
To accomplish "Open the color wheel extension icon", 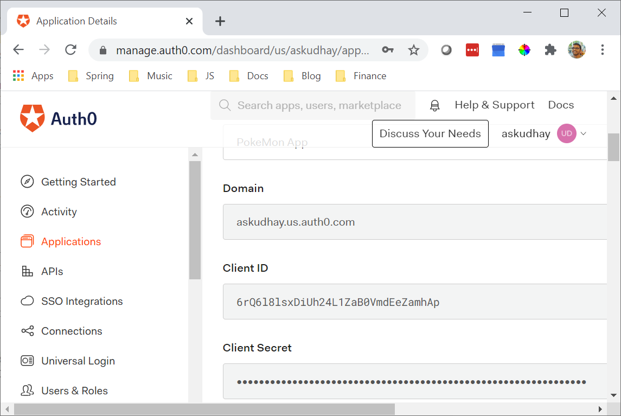I will point(524,50).
